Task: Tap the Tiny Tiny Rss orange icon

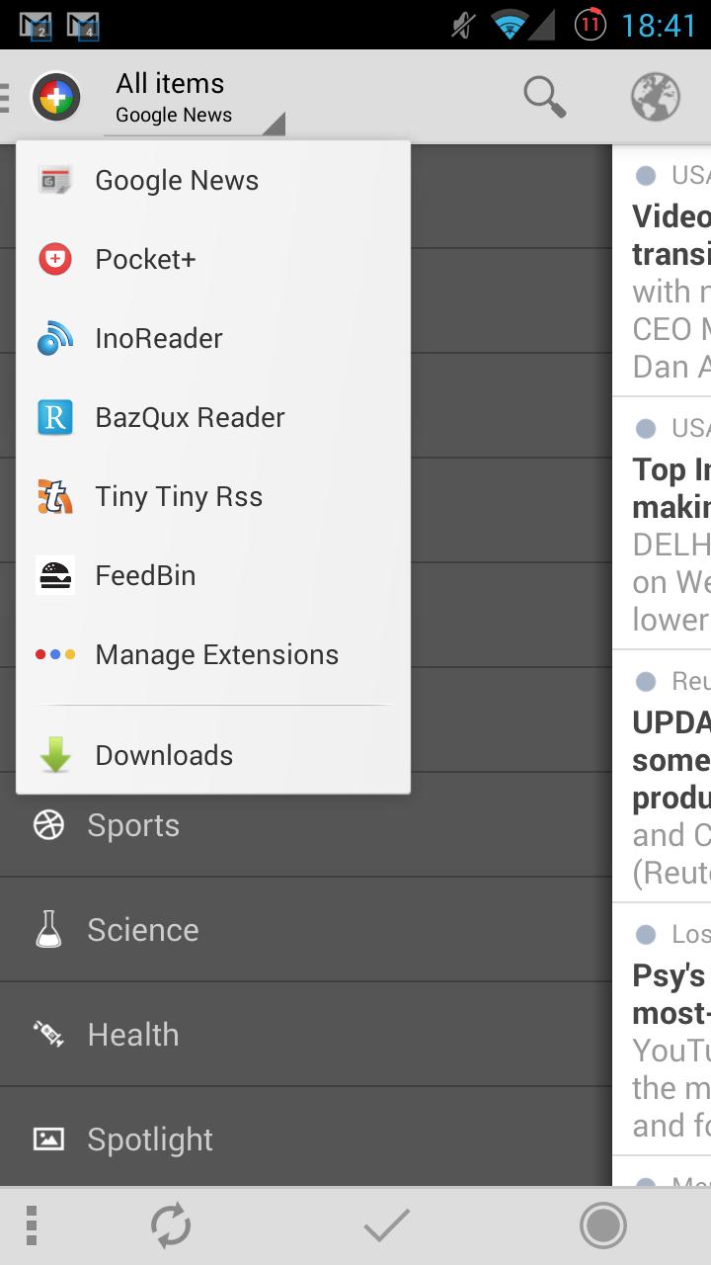Action: [x=55, y=496]
